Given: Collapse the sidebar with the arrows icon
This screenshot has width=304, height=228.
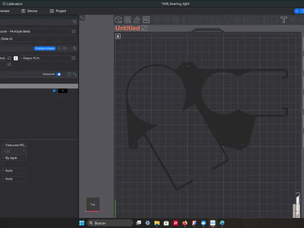Looking at the screenshot, I should coord(82,18).
